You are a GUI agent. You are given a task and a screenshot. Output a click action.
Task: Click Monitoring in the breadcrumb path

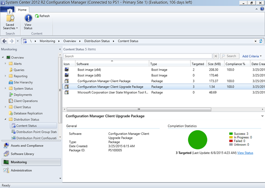[47, 41]
